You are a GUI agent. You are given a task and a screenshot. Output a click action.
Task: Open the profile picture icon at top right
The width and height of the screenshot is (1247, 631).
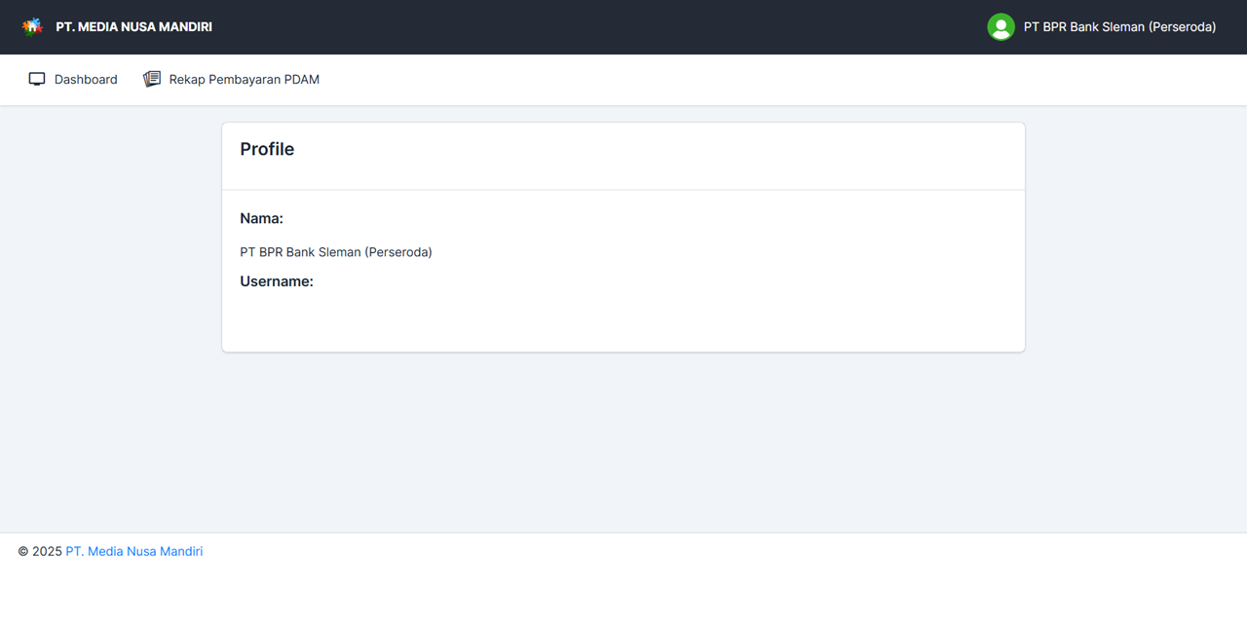[1001, 26]
